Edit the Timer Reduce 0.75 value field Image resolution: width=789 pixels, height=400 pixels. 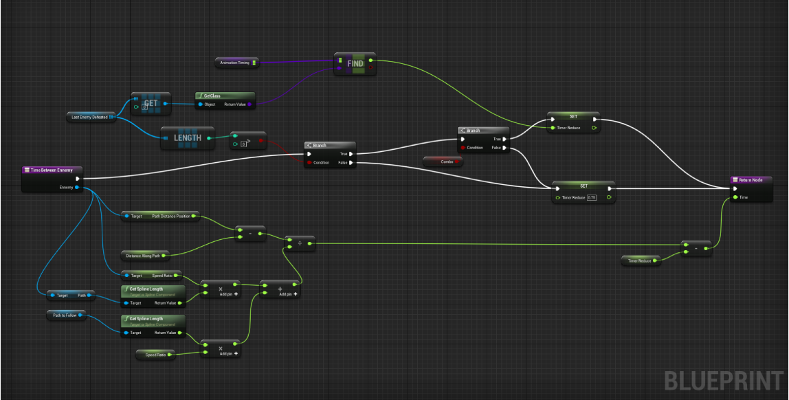(x=592, y=198)
